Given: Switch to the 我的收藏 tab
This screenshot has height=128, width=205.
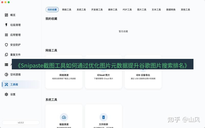Looking at the screenshot, I should click(x=52, y=10).
